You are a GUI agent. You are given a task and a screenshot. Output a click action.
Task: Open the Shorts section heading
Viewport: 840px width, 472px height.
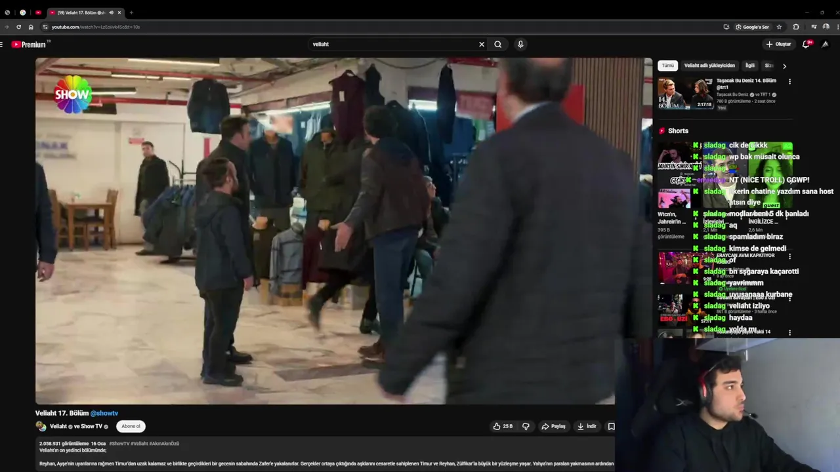pos(678,131)
